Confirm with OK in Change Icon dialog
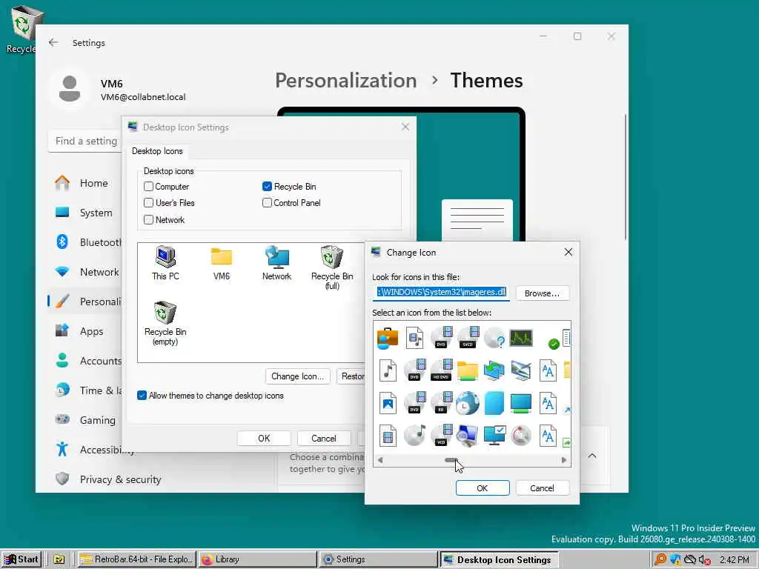 [483, 488]
